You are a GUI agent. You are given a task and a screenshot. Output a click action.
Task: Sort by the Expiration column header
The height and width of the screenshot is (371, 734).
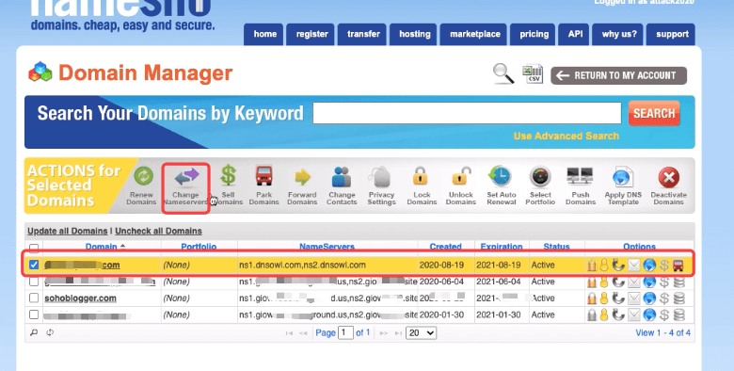tap(502, 247)
